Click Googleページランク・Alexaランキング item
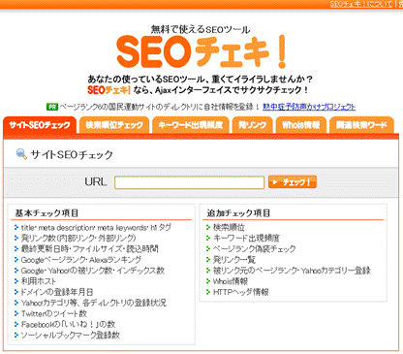Image resolution: width=403 pixels, height=354 pixels. pyautogui.click(x=81, y=260)
